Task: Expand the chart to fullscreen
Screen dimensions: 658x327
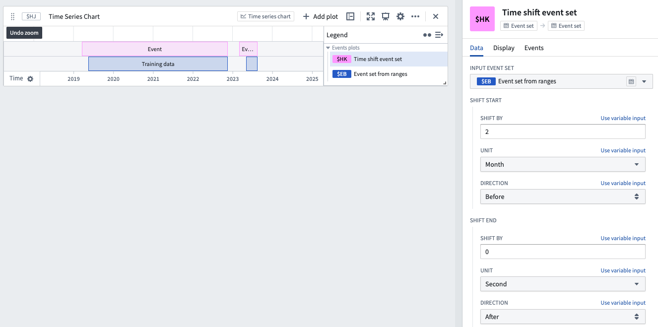Action: click(371, 16)
